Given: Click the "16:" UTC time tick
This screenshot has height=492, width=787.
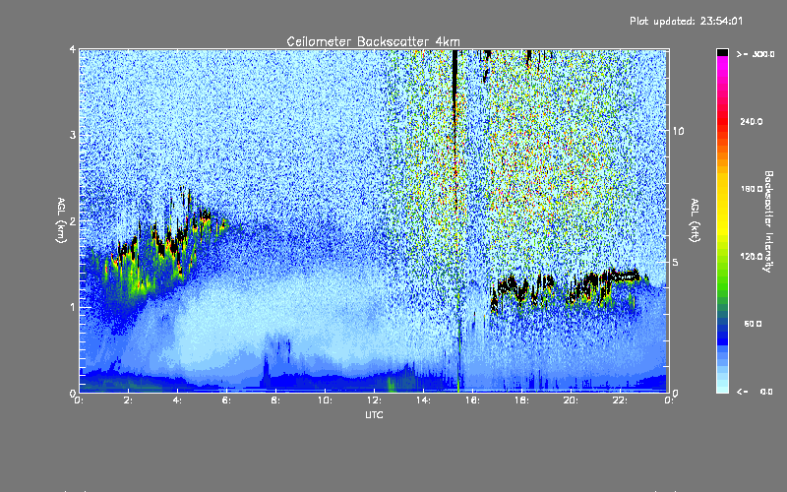Looking at the screenshot, I should (472, 400).
